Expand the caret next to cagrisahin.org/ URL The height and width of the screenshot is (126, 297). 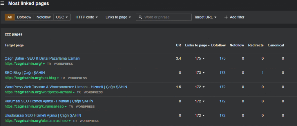(x=44, y=64)
